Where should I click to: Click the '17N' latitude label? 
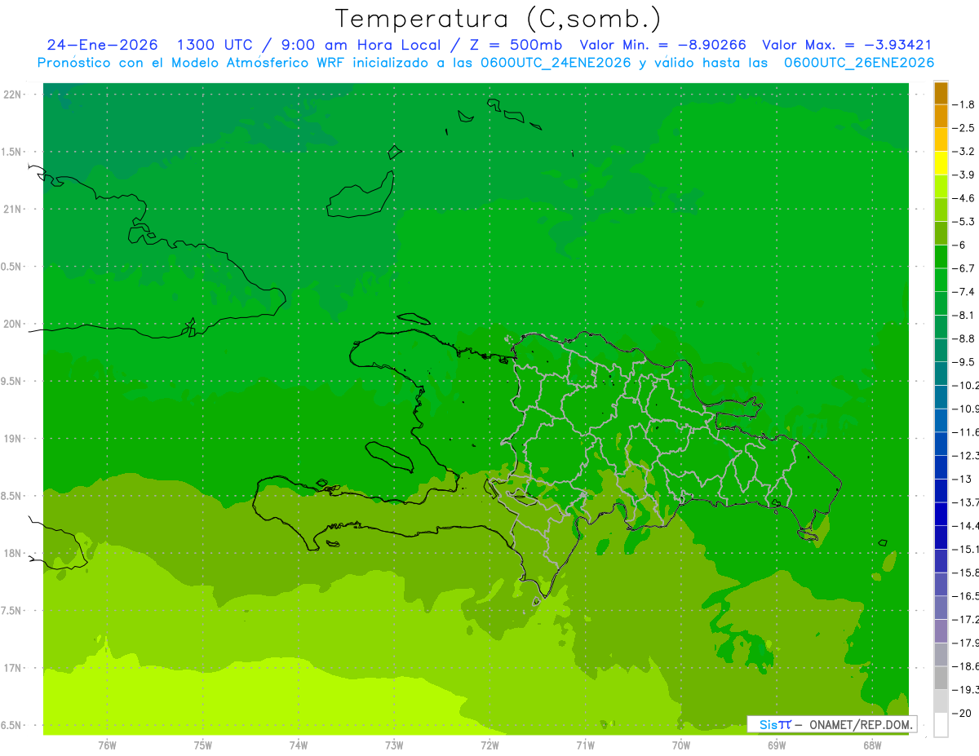coord(14,668)
